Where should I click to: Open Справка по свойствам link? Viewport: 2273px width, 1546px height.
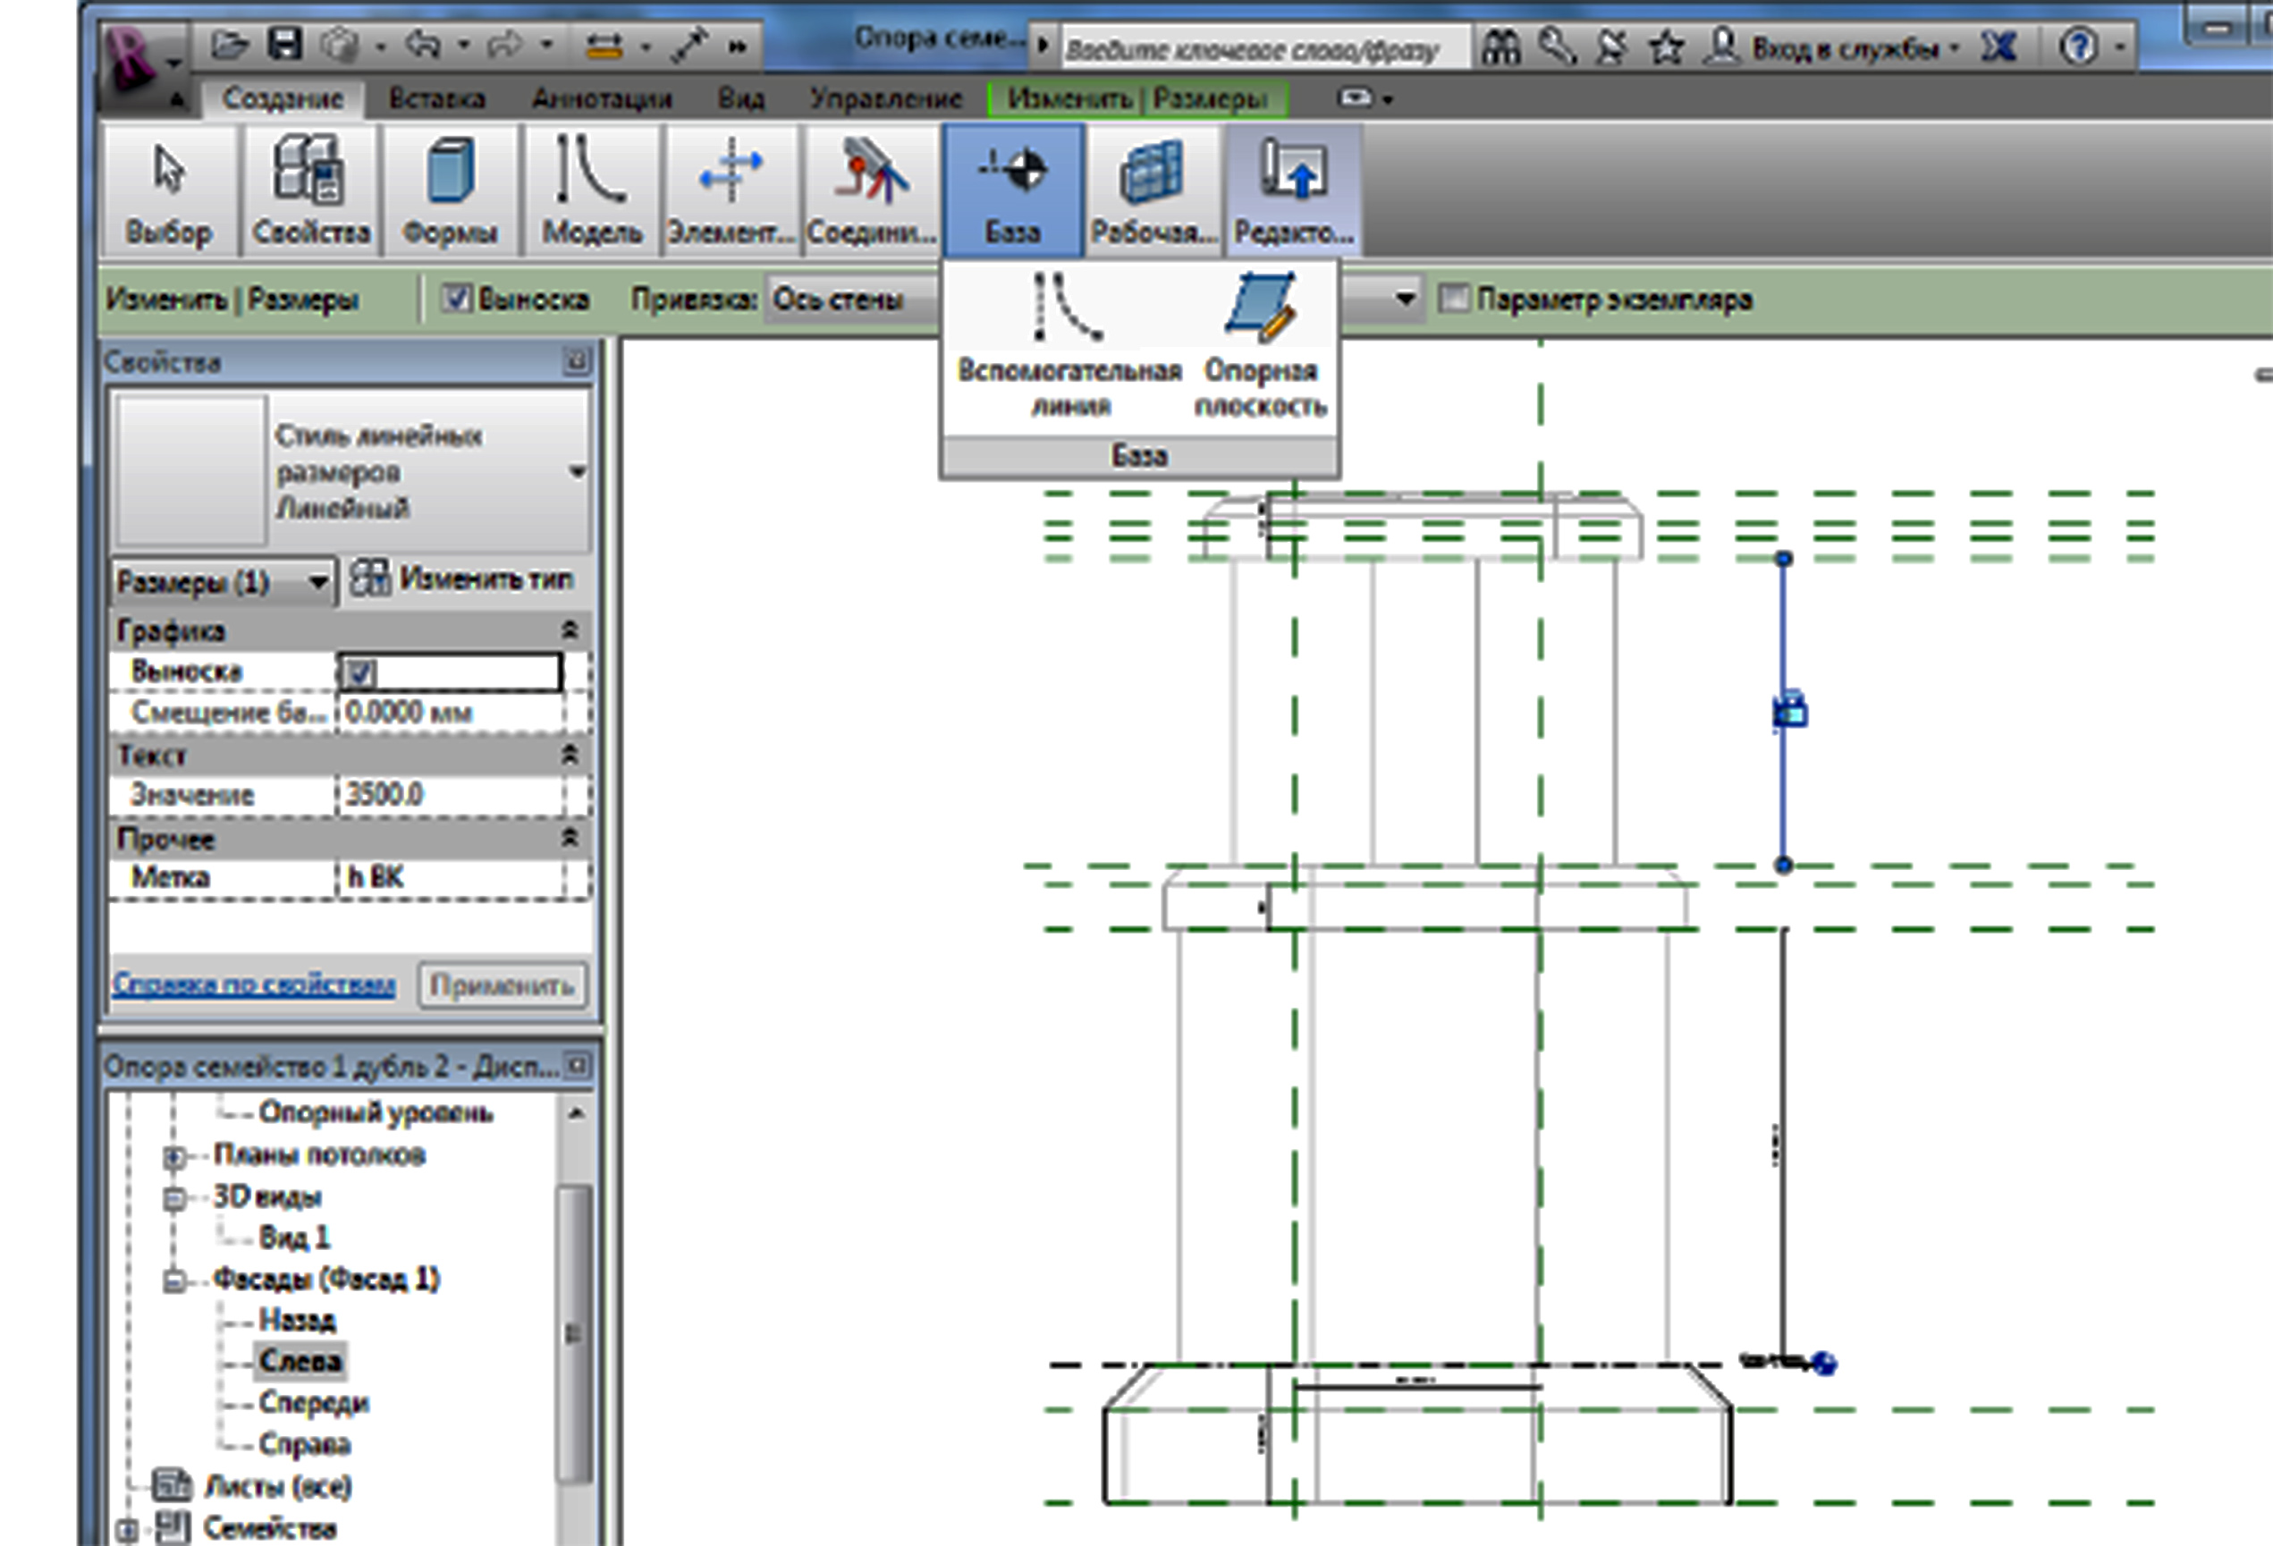point(253,984)
